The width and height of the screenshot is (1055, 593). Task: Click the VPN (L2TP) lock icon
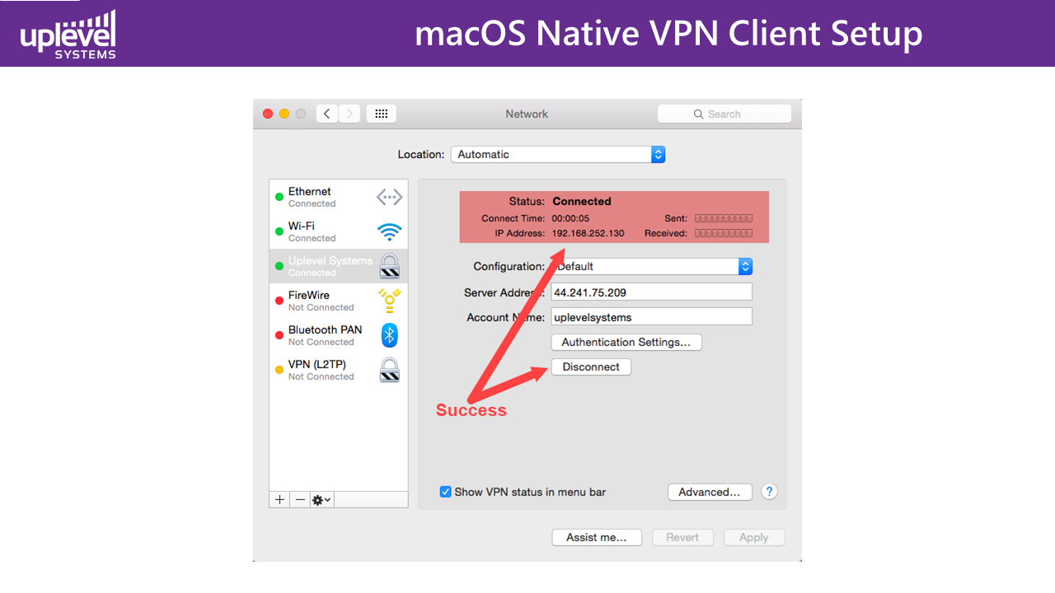point(390,370)
